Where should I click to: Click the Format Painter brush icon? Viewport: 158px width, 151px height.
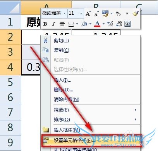click(x=136, y=14)
